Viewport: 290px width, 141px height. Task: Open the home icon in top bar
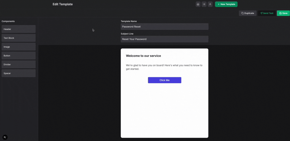198,4
